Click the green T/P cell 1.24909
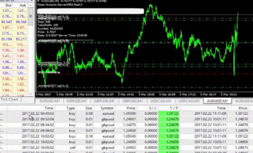The width and height of the screenshot is (253, 153). coord(169,142)
